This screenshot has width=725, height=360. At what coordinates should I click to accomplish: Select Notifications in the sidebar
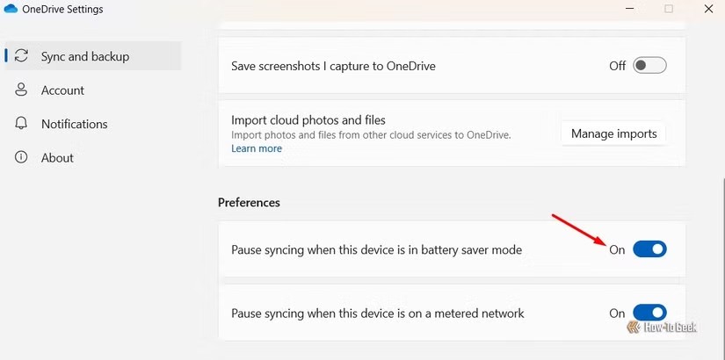[x=74, y=124]
